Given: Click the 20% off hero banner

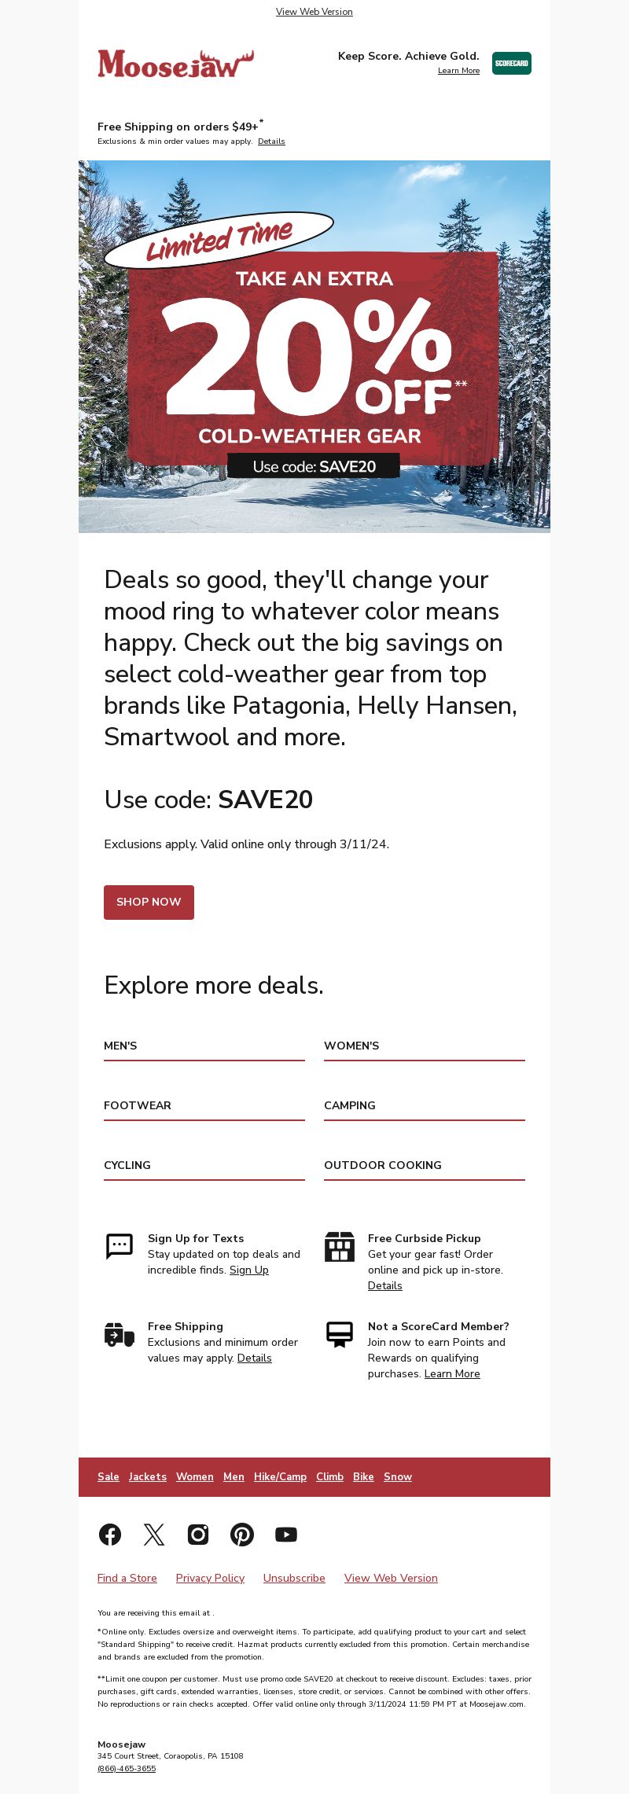Looking at the screenshot, I should (314, 347).
